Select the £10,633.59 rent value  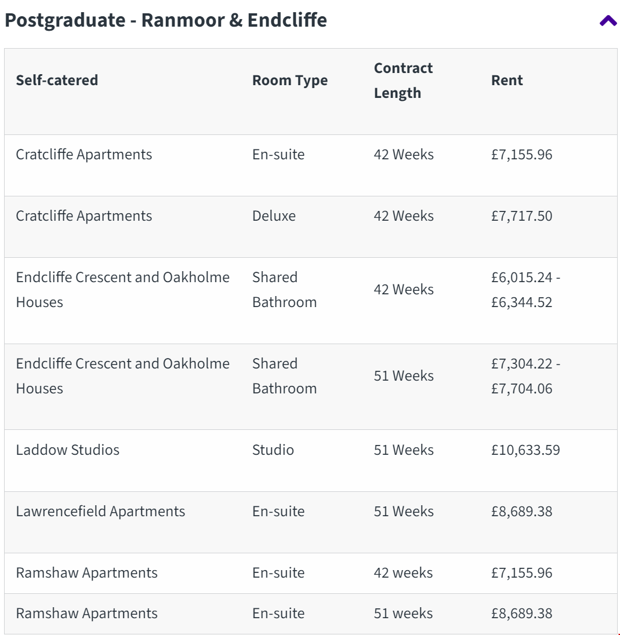525,450
